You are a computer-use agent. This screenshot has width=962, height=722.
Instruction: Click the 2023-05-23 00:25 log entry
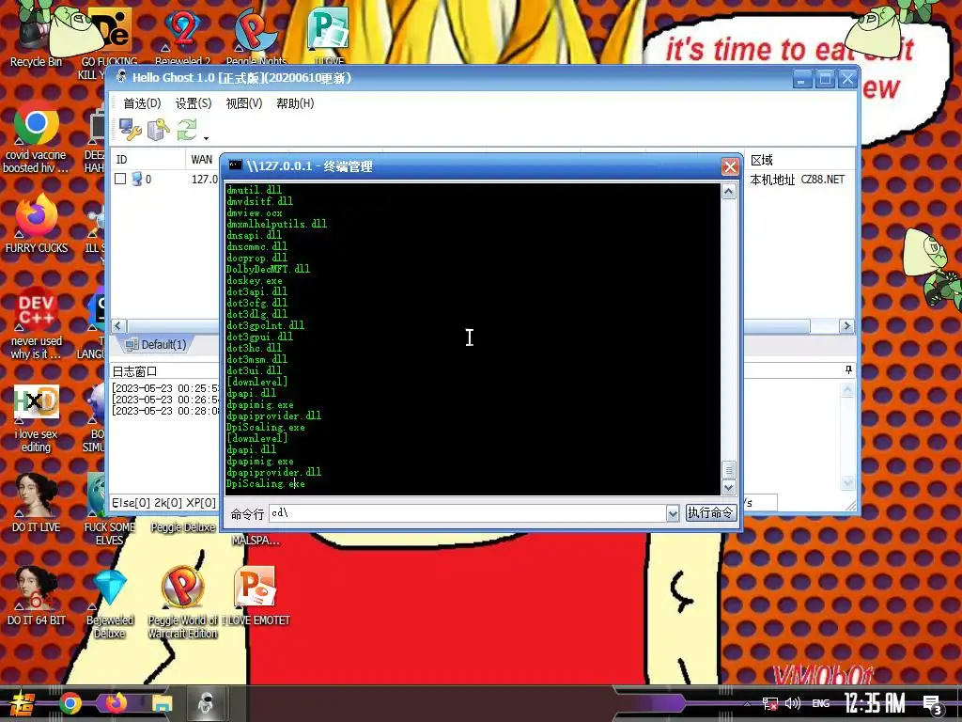click(165, 388)
